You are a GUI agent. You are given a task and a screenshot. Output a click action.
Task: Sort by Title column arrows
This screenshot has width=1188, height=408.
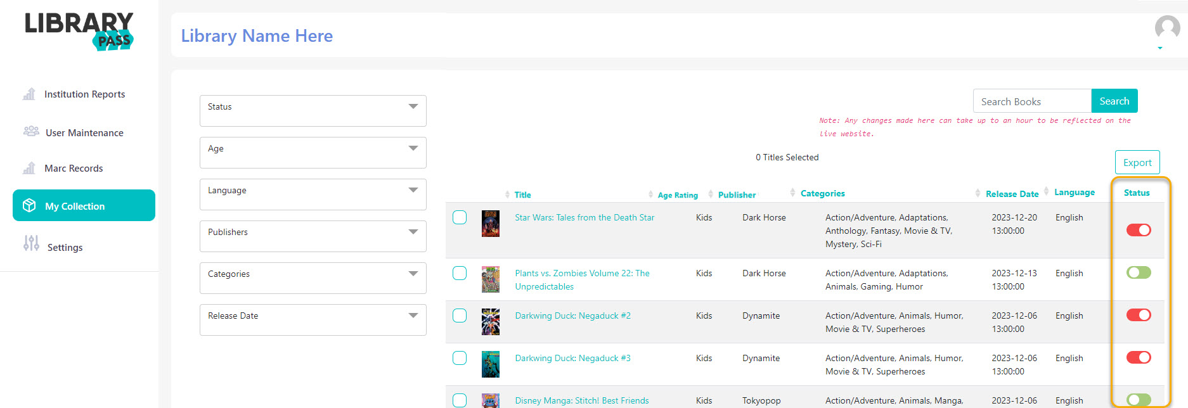click(x=507, y=194)
